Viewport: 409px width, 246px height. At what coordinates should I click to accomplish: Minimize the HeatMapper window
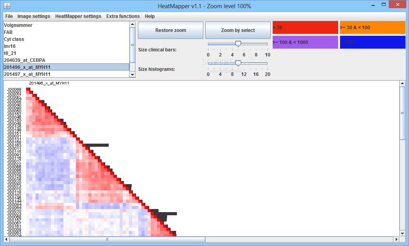coord(373,5)
